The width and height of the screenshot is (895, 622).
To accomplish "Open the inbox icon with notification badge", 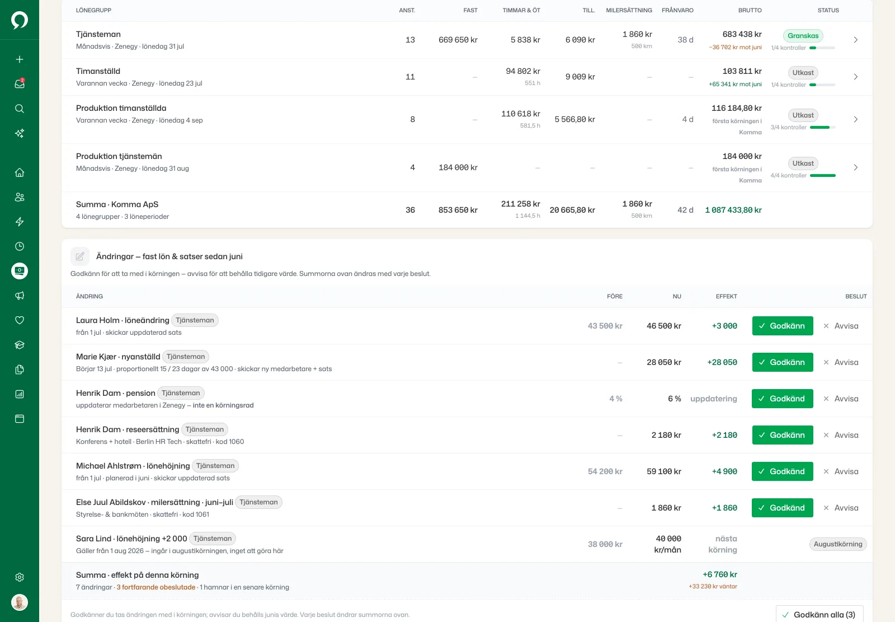I will (20, 84).
